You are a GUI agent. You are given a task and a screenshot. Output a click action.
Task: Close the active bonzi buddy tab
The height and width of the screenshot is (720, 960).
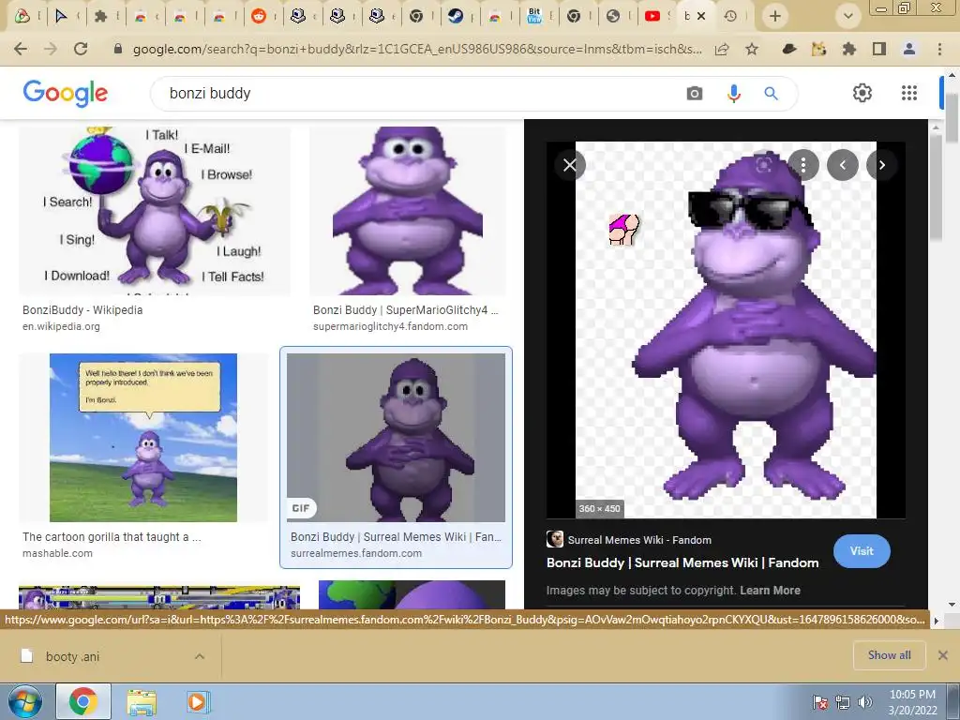point(701,16)
